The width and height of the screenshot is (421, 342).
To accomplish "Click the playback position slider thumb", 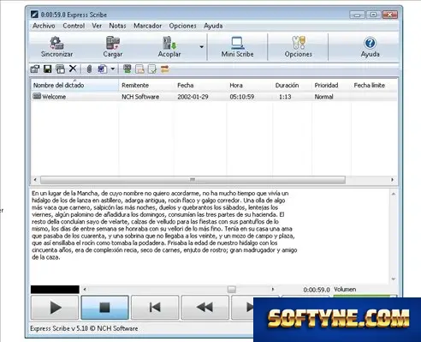I will click(232, 290).
